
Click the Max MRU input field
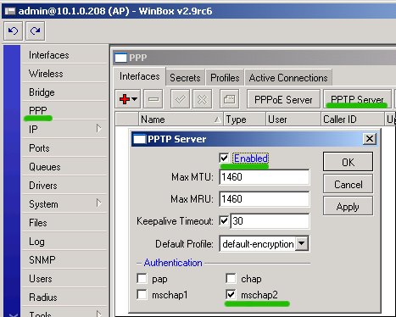(265, 199)
